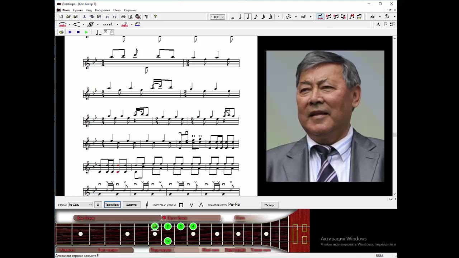Print the score
This screenshot has height=258, width=459.
(123, 17)
